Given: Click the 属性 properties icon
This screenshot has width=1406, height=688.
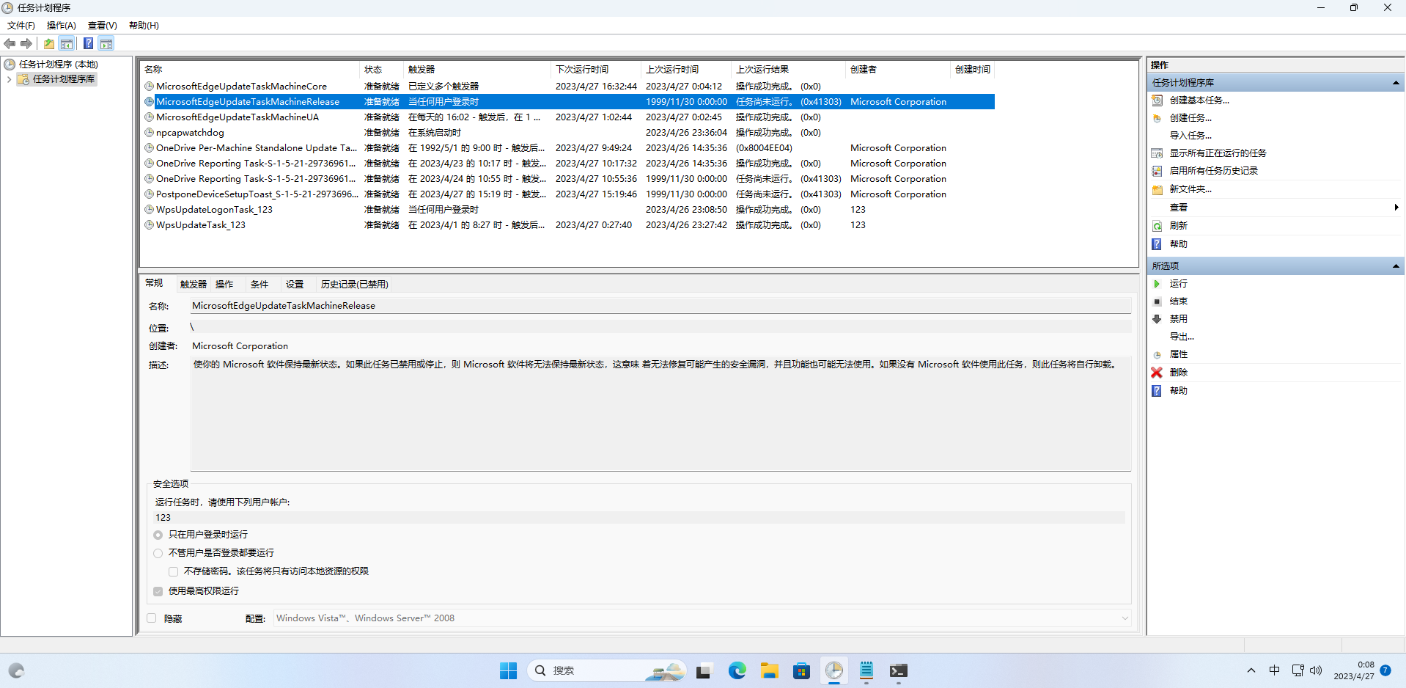Looking at the screenshot, I should [x=1157, y=354].
